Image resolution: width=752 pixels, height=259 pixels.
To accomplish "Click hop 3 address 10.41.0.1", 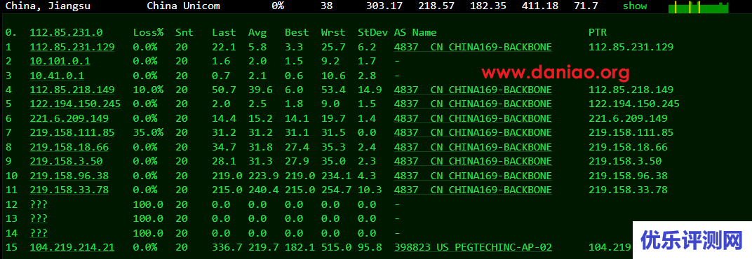I will click(x=57, y=76).
